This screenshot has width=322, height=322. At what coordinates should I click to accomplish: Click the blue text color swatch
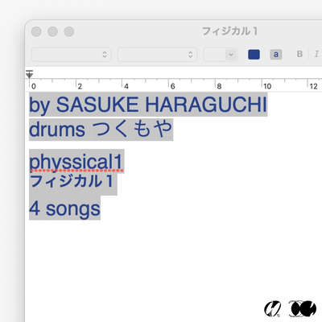[x=254, y=55]
